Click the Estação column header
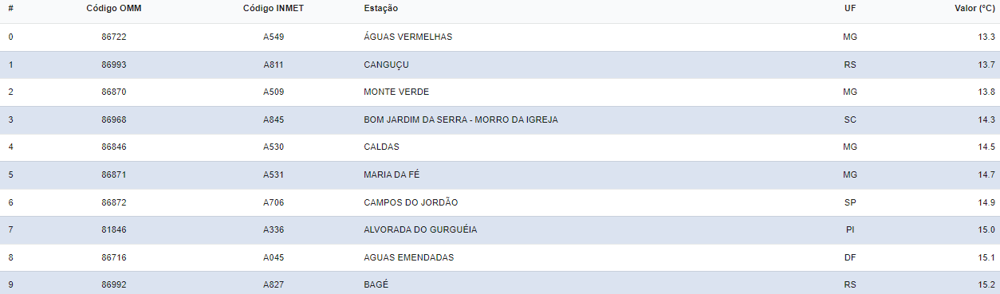1000x294 pixels. (381, 8)
